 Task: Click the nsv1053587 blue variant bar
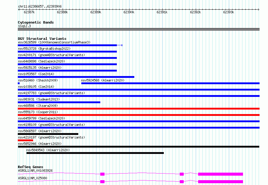76,77
